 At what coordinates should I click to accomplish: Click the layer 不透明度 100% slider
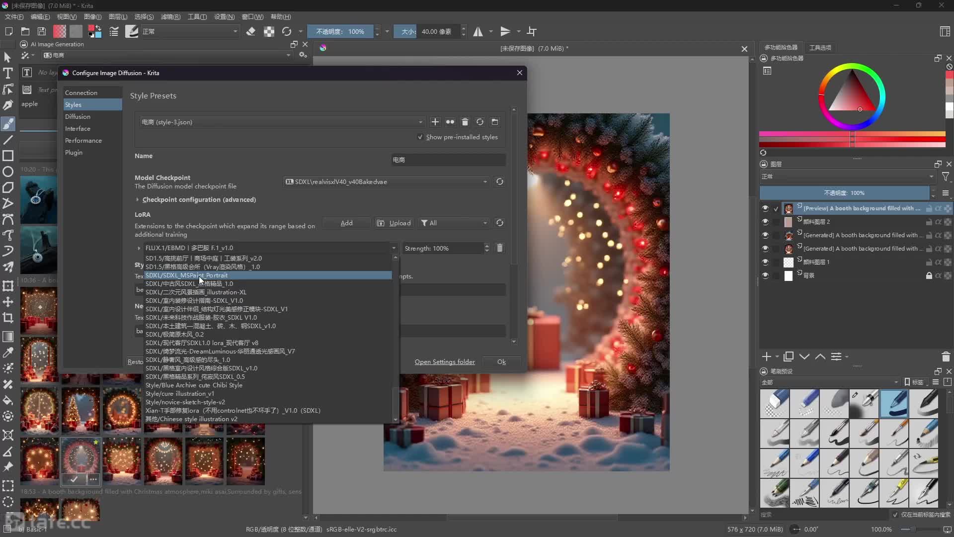click(844, 193)
